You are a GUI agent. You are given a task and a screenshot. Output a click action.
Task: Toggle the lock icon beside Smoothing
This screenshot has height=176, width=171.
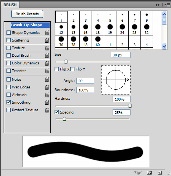pyautogui.click(x=47, y=102)
